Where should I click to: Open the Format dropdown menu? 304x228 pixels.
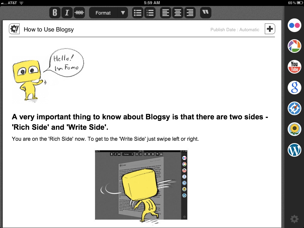click(108, 13)
